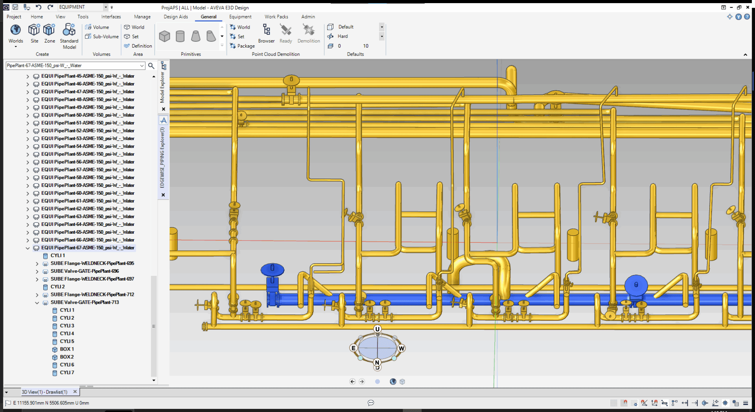Click the Ready demolition icon
This screenshot has height=412, width=755.
[x=286, y=33]
